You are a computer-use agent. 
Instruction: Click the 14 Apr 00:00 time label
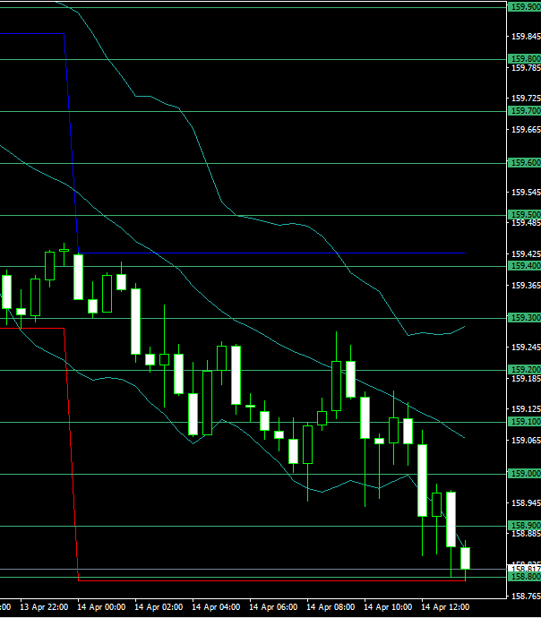pos(103,607)
